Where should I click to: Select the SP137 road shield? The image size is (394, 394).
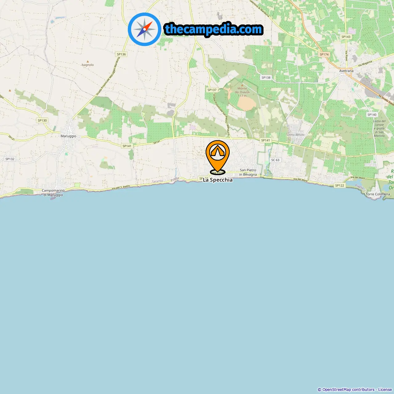pos(212,90)
